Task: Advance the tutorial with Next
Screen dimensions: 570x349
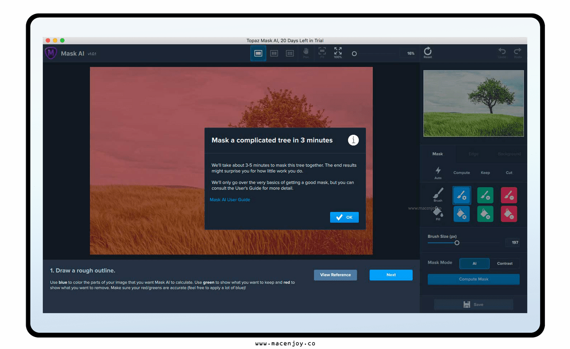Action: tap(391, 275)
